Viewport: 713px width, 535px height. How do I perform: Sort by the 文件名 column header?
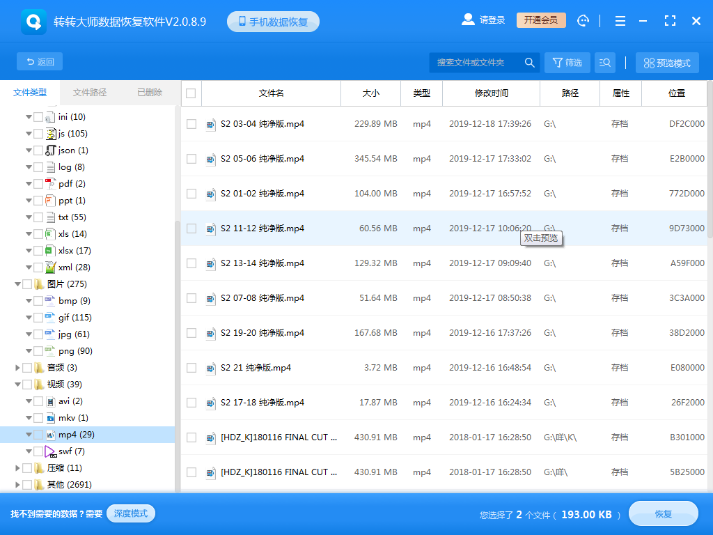(x=272, y=93)
